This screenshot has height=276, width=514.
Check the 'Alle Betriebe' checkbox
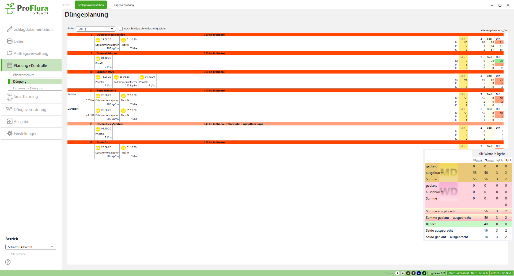(7, 254)
